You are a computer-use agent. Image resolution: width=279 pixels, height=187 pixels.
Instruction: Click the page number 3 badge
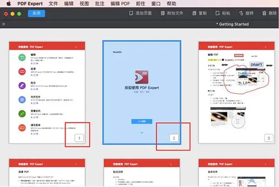[x=269, y=138]
